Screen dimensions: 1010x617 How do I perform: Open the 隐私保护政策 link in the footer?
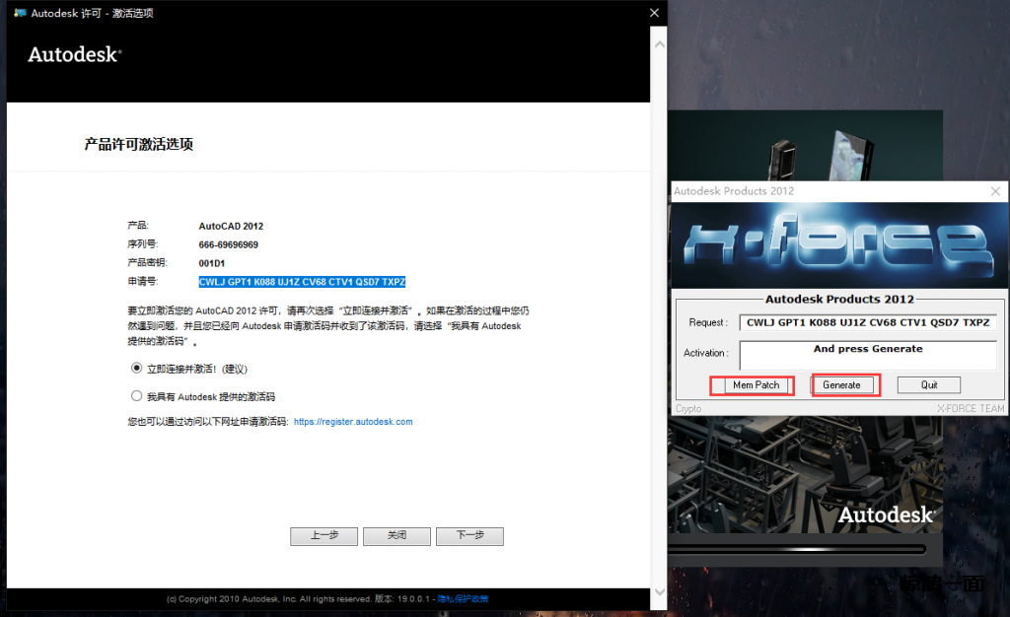click(x=463, y=598)
